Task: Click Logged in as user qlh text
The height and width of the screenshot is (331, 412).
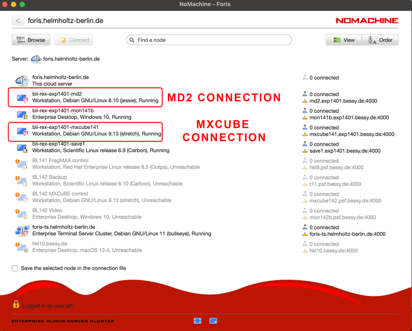Action: pyautogui.click(x=47, y=306)
